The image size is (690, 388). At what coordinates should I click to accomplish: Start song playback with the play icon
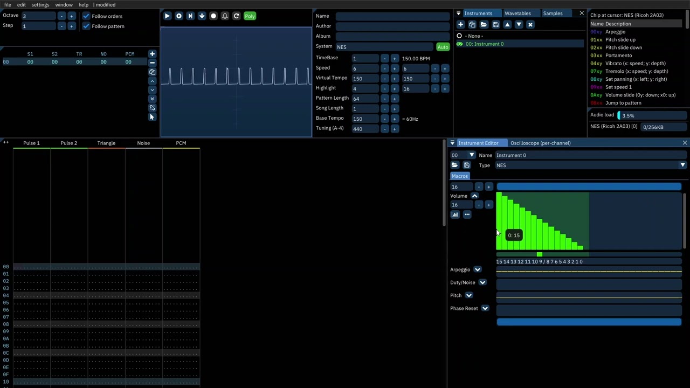point(167,16)
